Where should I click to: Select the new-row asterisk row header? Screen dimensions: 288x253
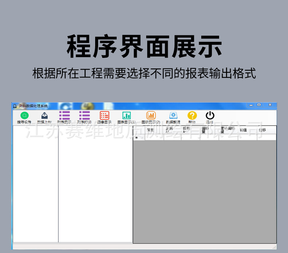[139, 137]
